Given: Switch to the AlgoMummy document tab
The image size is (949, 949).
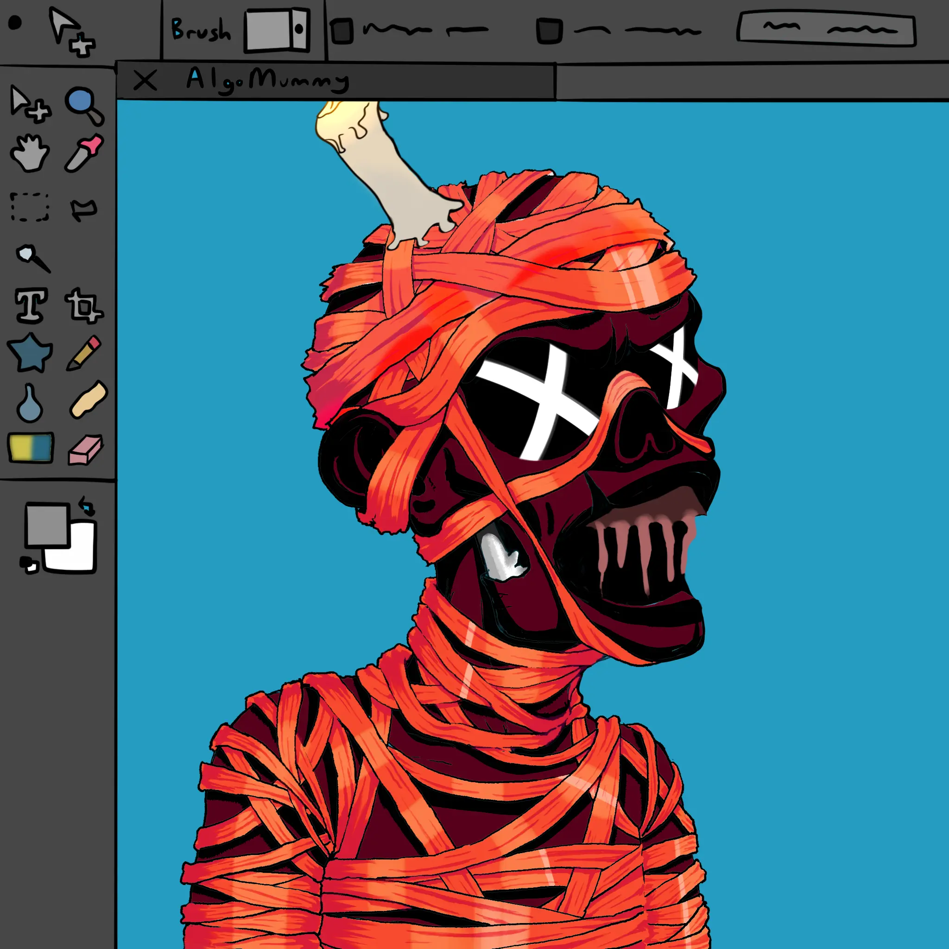Looking at the screenshot, I should click(x=268, y=80).
